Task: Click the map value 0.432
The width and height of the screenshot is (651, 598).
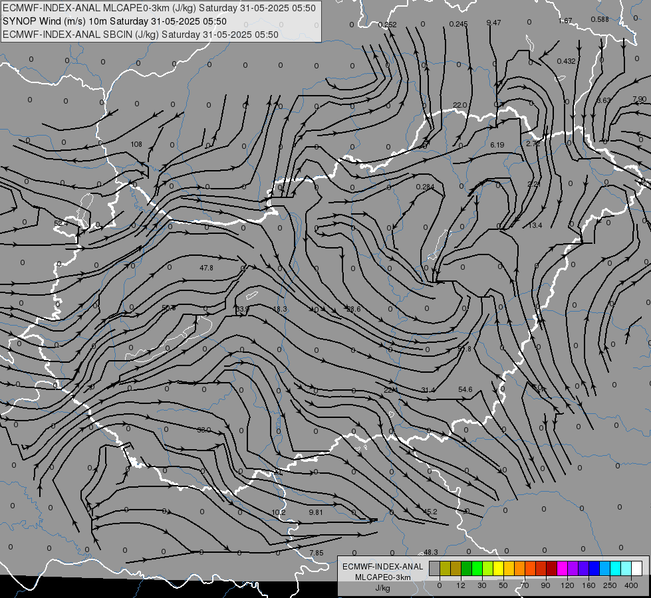Action: point(567,61)
